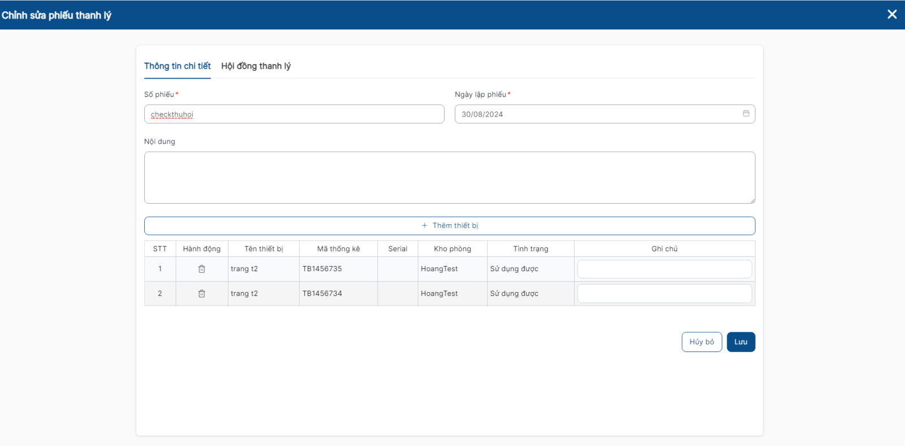Select the Thông tin chi tiết tab
The image size is (905, 446).
click(177, 66)
